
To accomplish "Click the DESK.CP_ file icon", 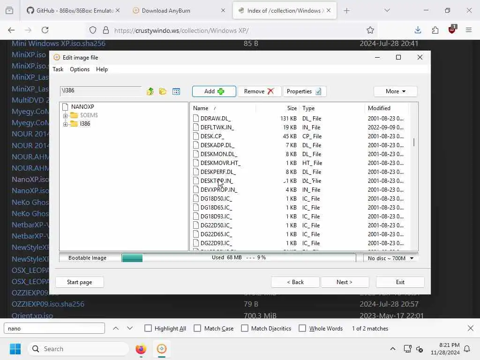I will [x=196, y=136].
